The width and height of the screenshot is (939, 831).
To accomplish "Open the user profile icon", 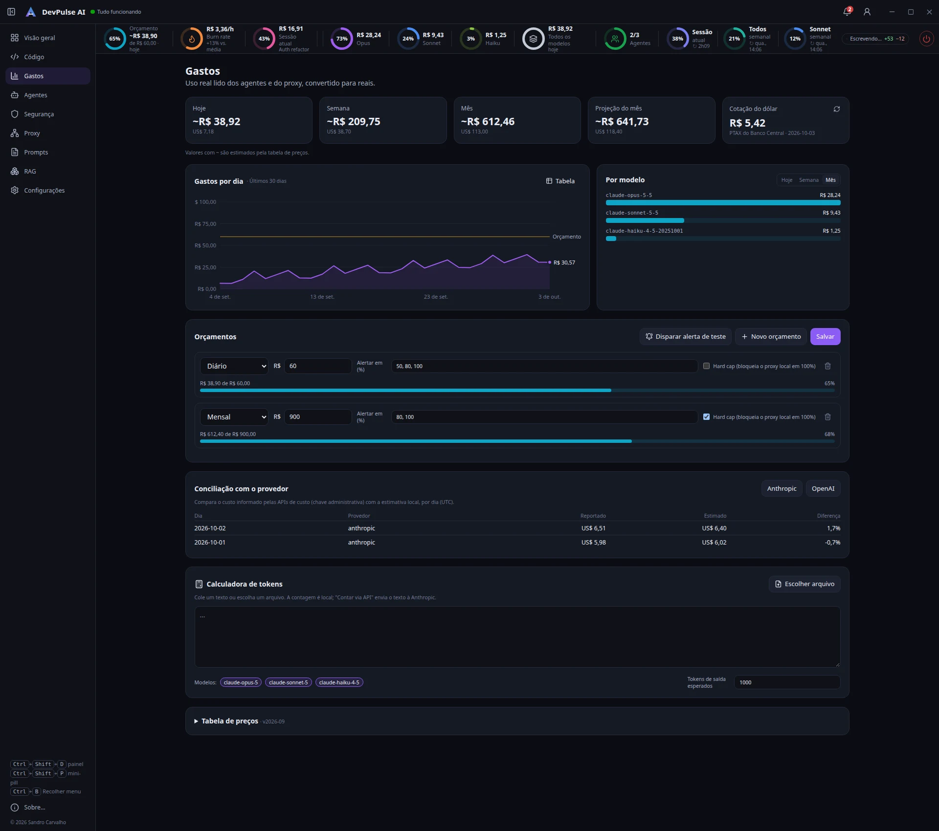I will pos(867,12).
